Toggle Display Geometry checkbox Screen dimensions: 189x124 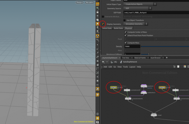pos(103,24)
